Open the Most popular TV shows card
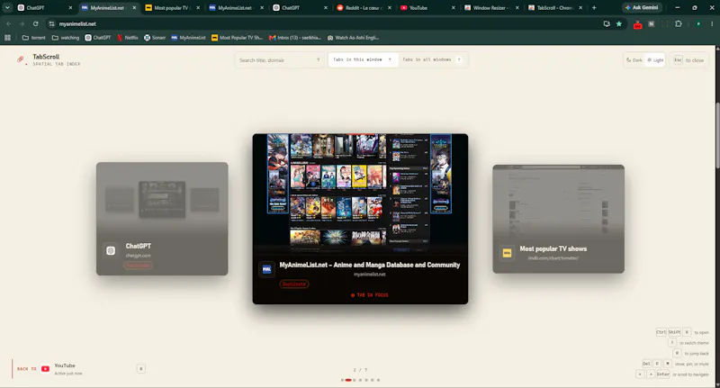 (558, 219)
